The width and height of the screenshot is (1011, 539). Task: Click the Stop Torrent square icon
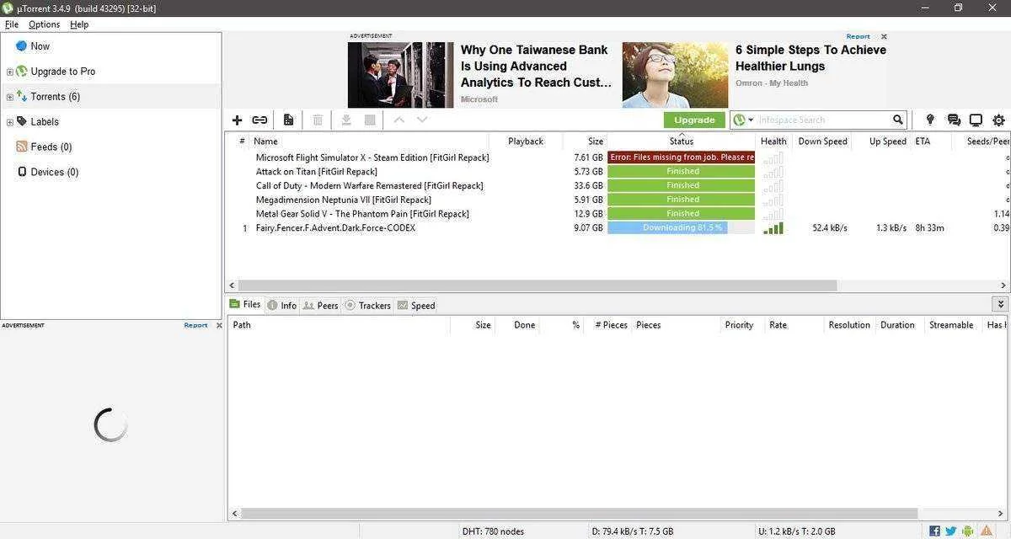pyautogui.click(x=370, y=120)
